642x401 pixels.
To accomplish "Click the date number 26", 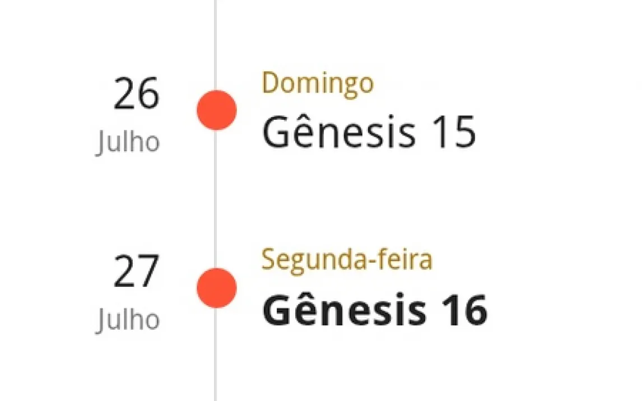I will click(x=136, y=94).
